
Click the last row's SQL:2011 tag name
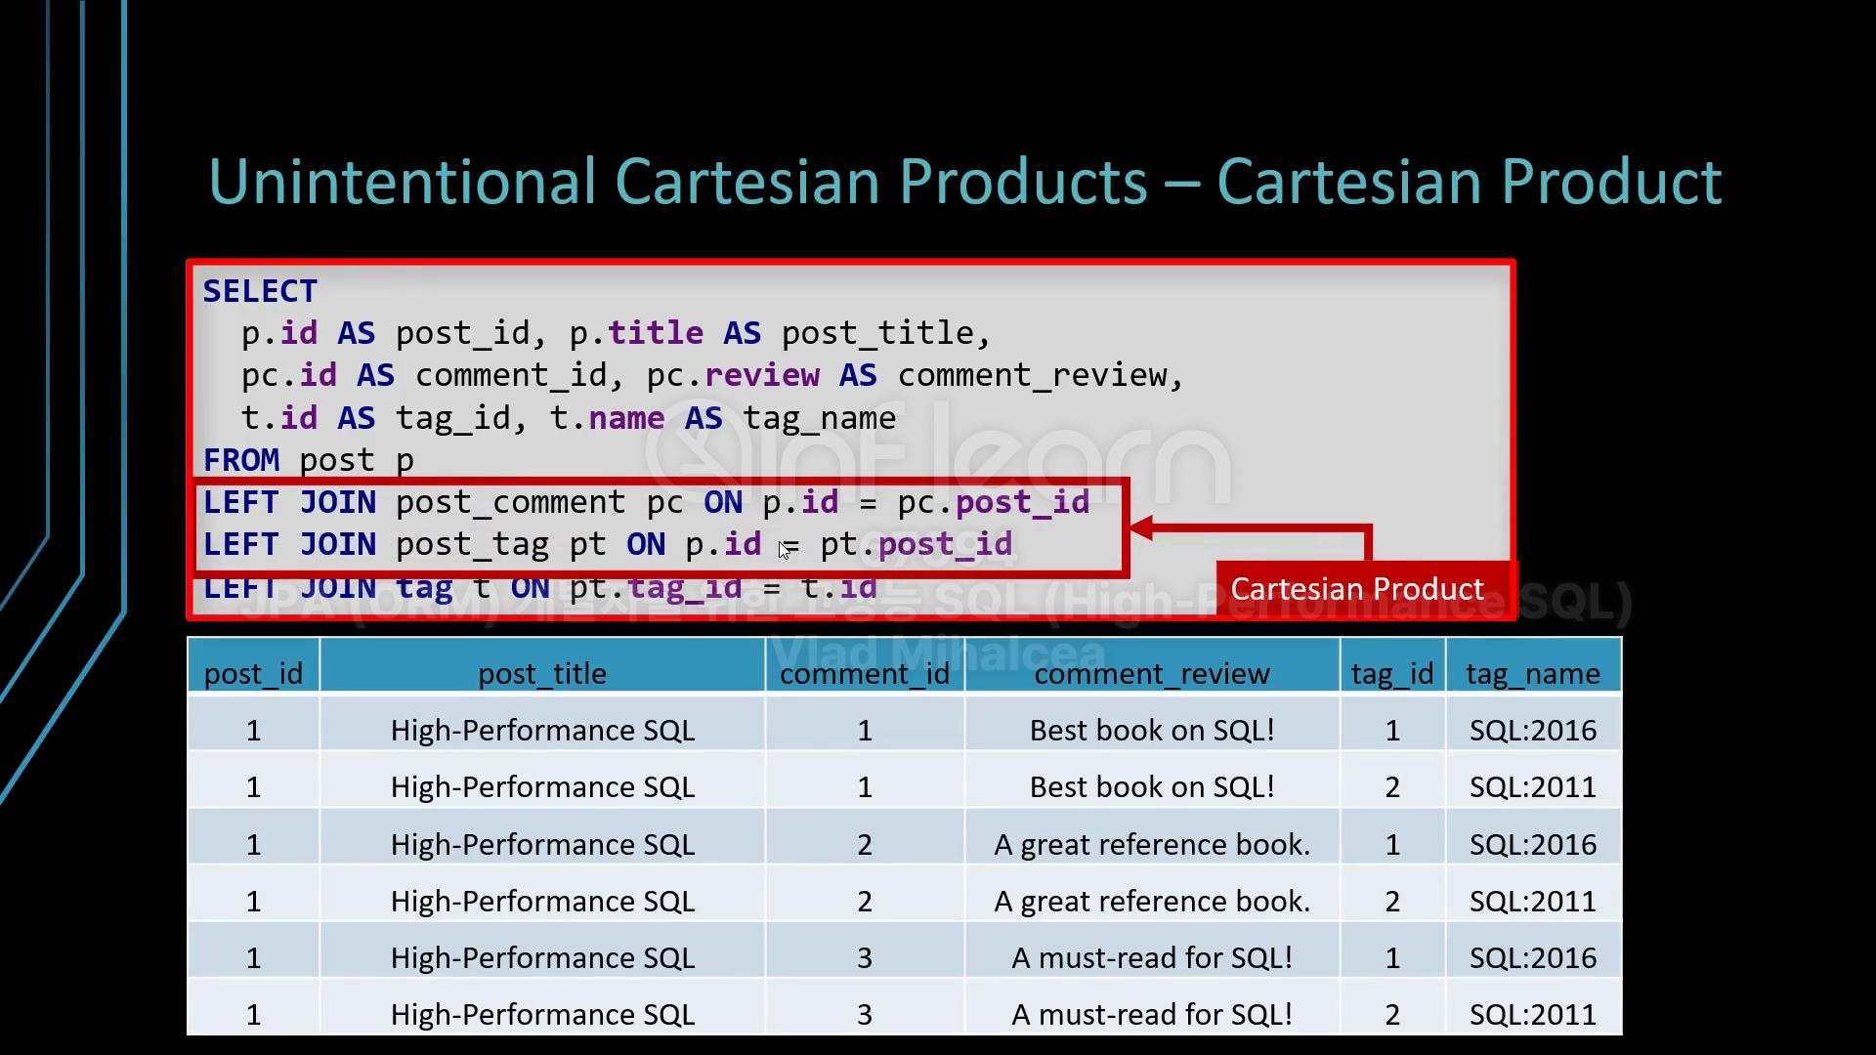1532,1014
